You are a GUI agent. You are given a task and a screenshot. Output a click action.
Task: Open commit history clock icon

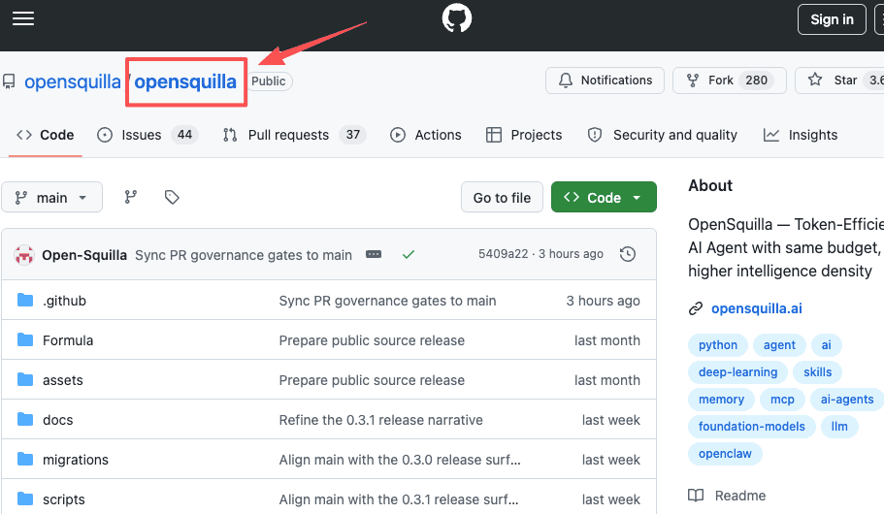[x=628, y=254]
